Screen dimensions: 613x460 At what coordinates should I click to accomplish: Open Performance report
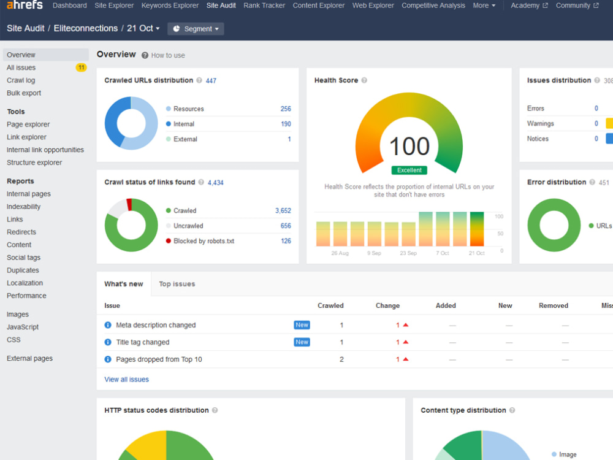pyautogui.click(x=26, y=296)
